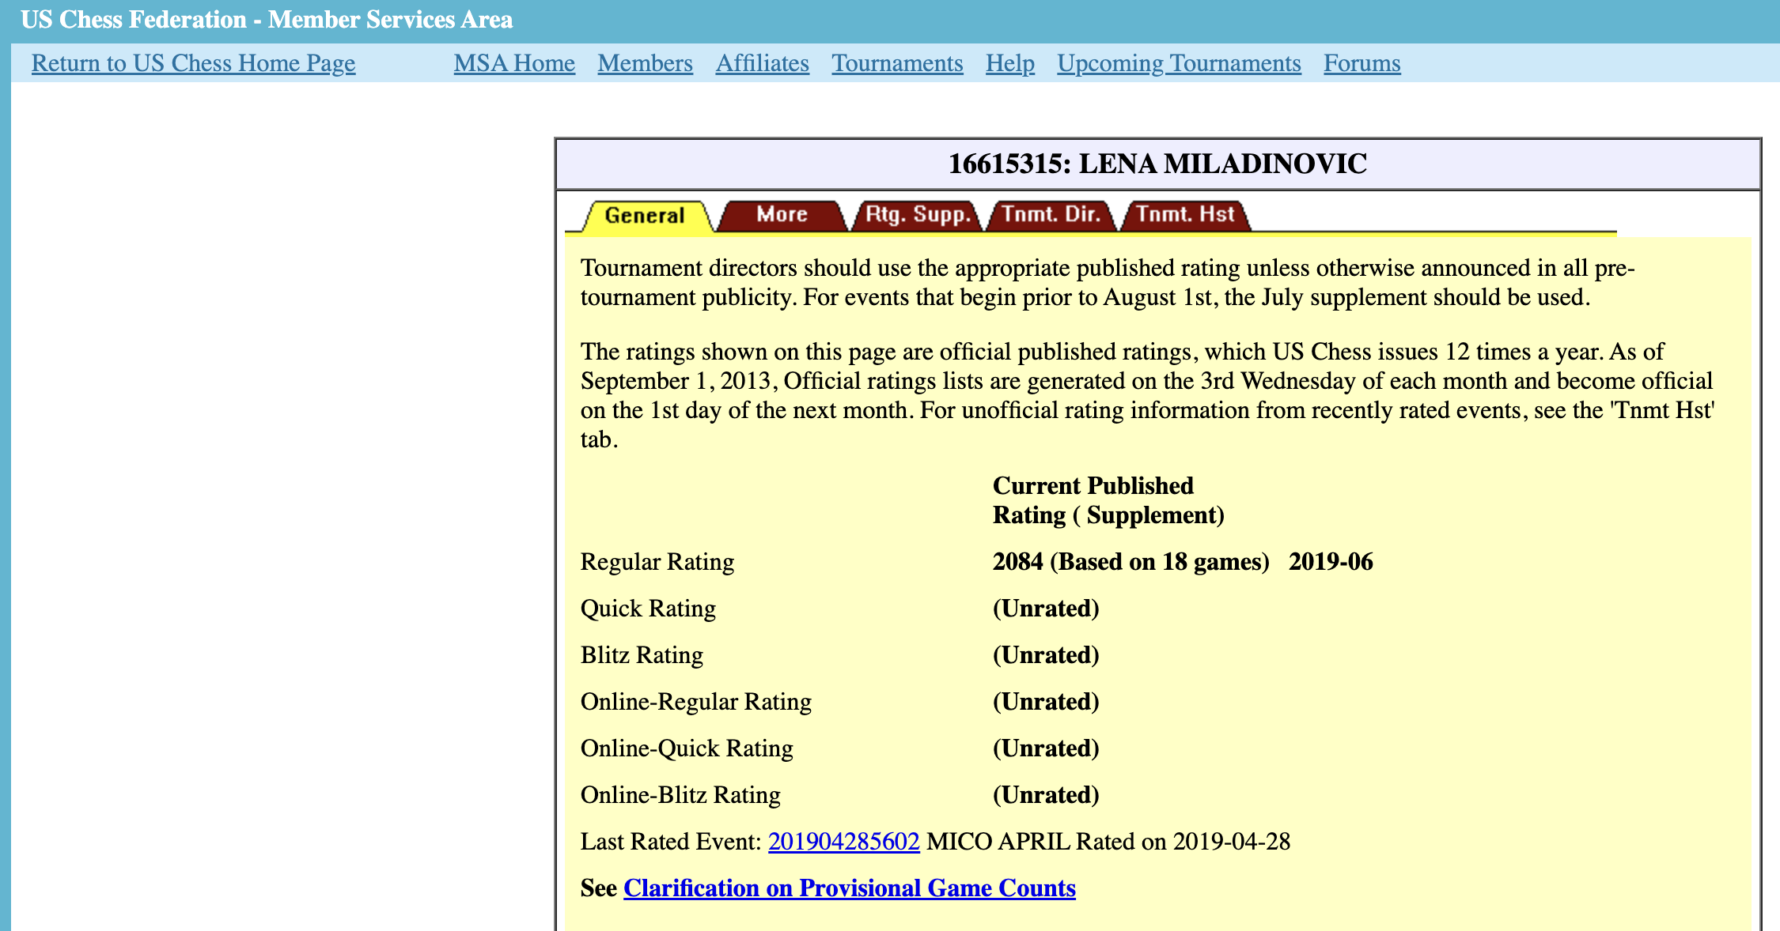Open the Help link
Image resolution: width=1780 pixels, height=931 pixels.
click(x=1009, y=63)
